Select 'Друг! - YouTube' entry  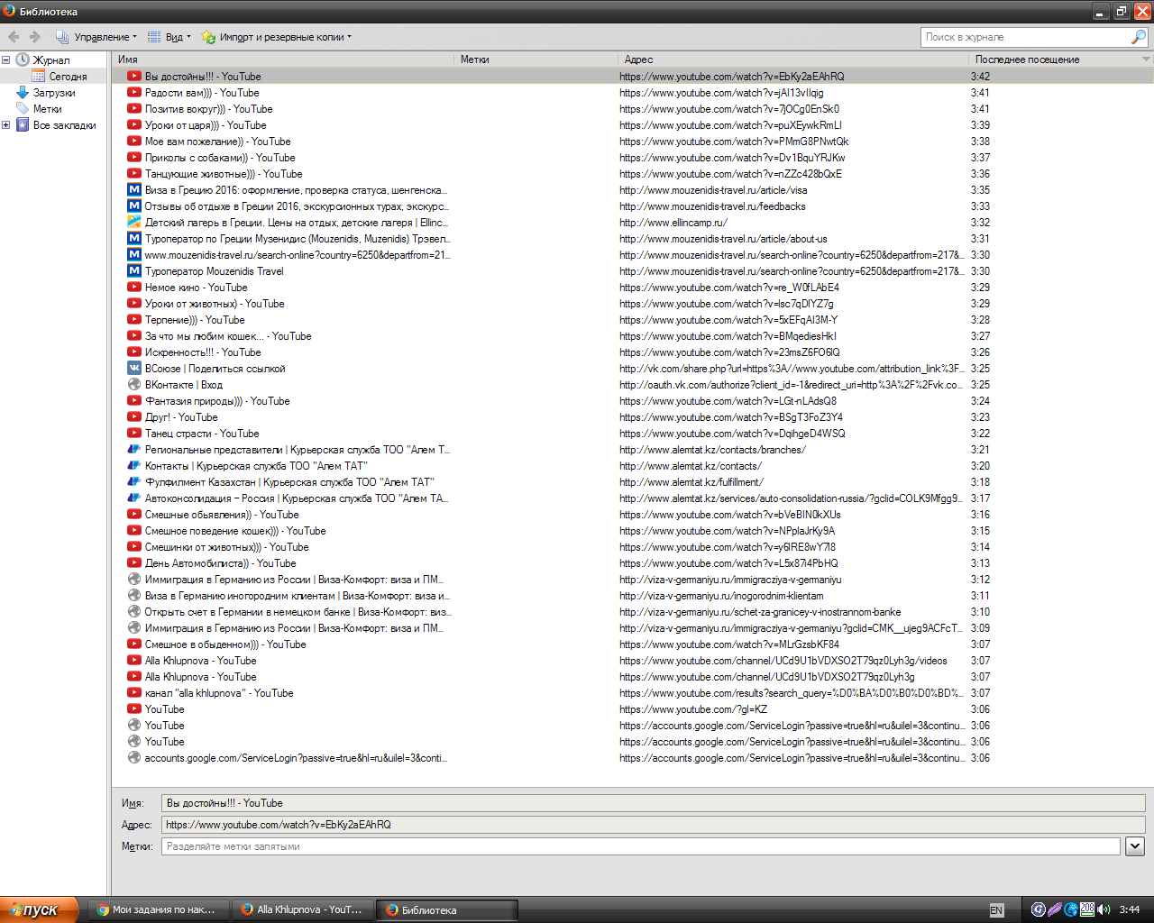pyautogui.click(x=633, y=417)
